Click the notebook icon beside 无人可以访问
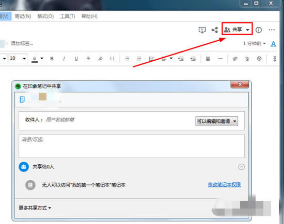 (x=30, y=185)
